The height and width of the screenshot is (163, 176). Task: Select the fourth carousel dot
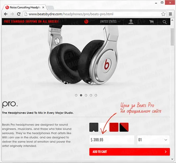(x=91, y=95)
